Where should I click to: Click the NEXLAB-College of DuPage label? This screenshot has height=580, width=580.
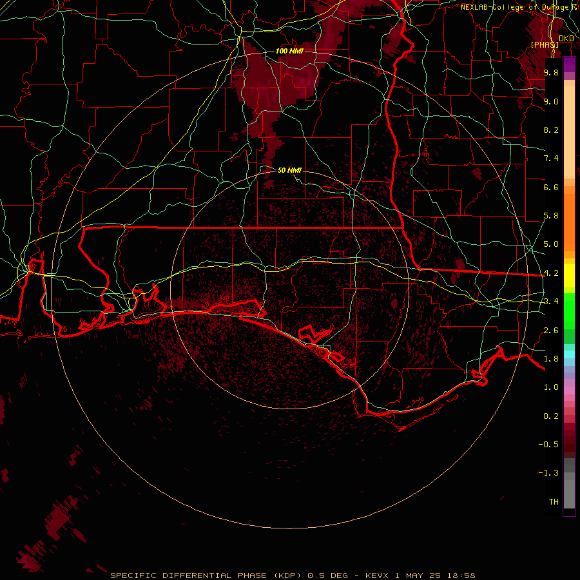(x=514, y=7)
